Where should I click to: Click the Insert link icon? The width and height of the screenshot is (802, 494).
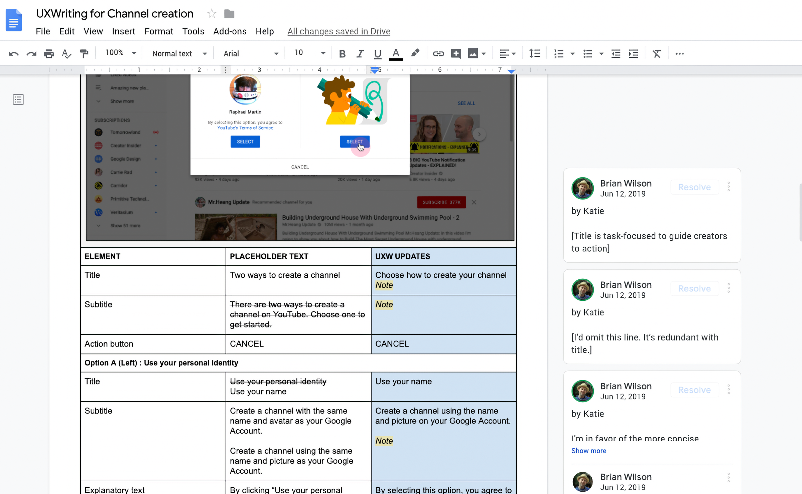438,54
